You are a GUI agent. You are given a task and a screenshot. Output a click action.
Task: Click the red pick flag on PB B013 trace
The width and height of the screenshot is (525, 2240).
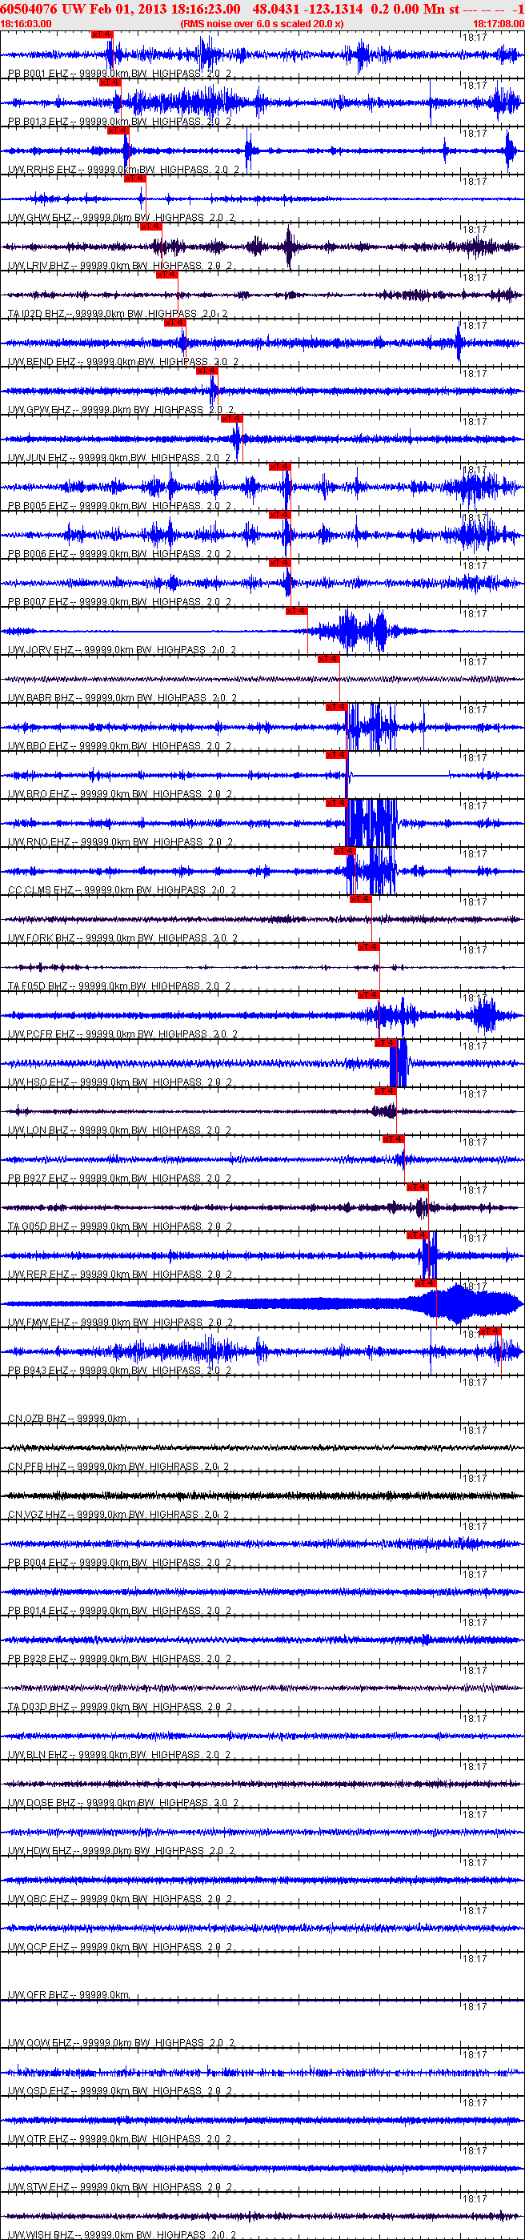click(x=110, y=82)
